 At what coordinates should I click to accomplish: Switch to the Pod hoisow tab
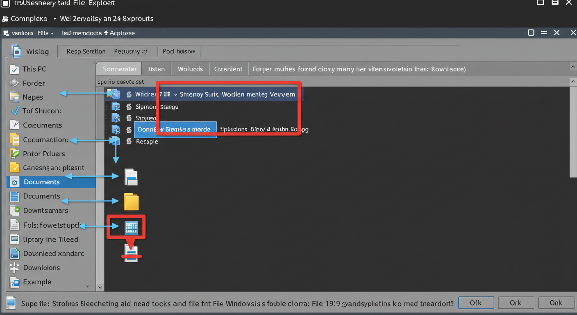click(x=179, y=51)
